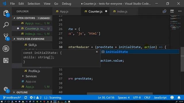Click the taskbar search icon
The height and width of the screenshot is (103, 184).
click(x=5, y=102)
